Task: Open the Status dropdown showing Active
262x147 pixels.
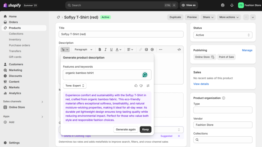Action: (x=223, y=35)
